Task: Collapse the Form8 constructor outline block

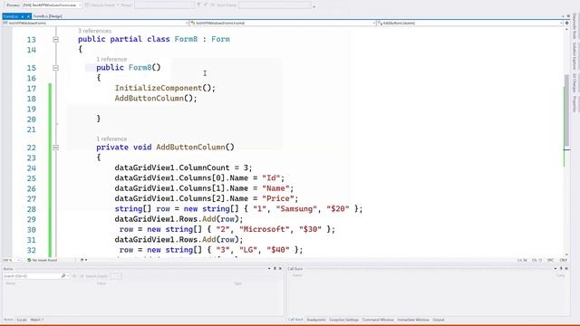Action: 55,68
